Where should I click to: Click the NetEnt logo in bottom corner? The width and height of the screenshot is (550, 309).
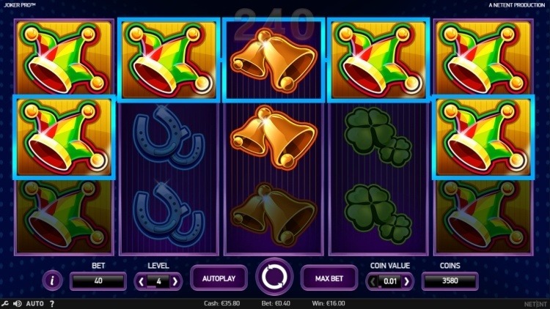(535, 304)
